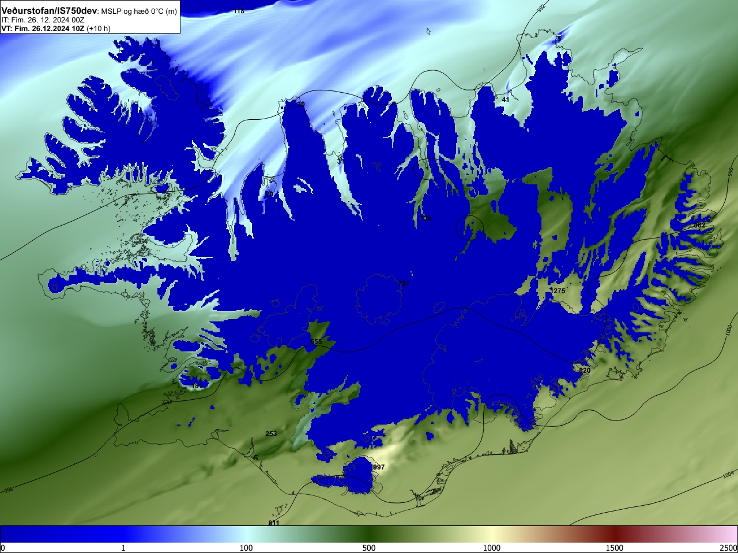Click the colorbar tick label 1
Image resolution: width=738 pixels, height=553 pixels.
[123, 548]
